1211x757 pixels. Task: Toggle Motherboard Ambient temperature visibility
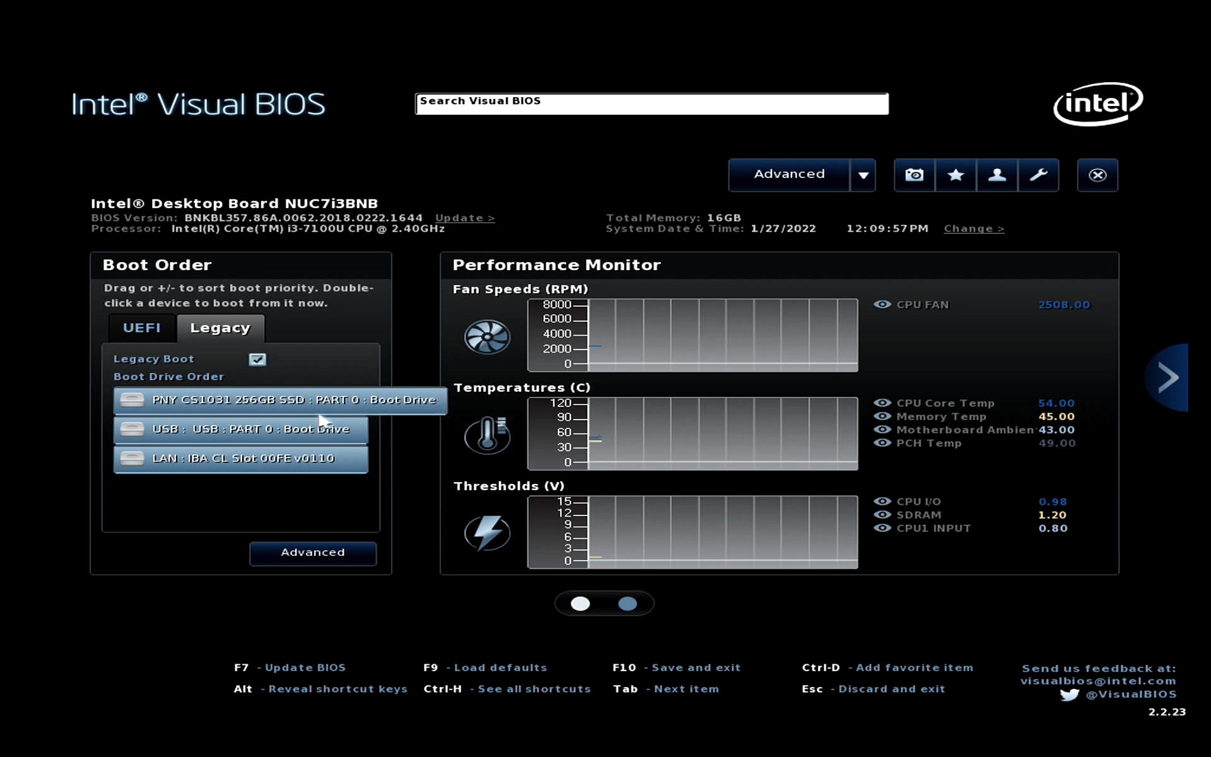(x=882, y=429)
